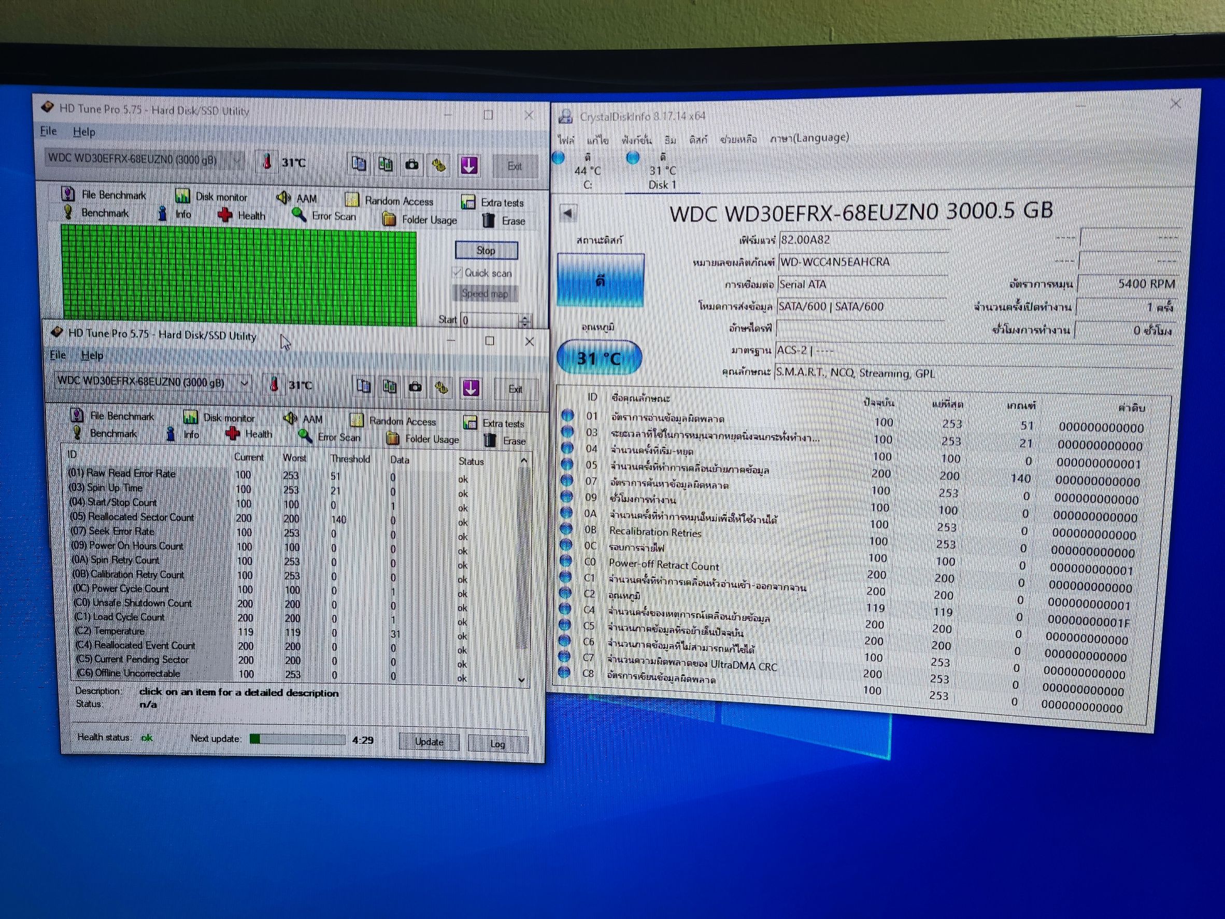Toggle the Quick scan checkbox

[458, 272]
